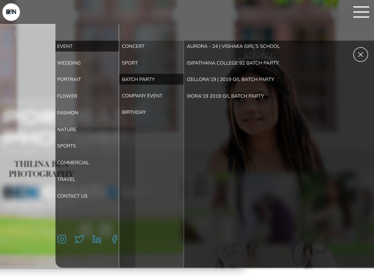
Task: Open the WEDDING category
Action: 69,63
